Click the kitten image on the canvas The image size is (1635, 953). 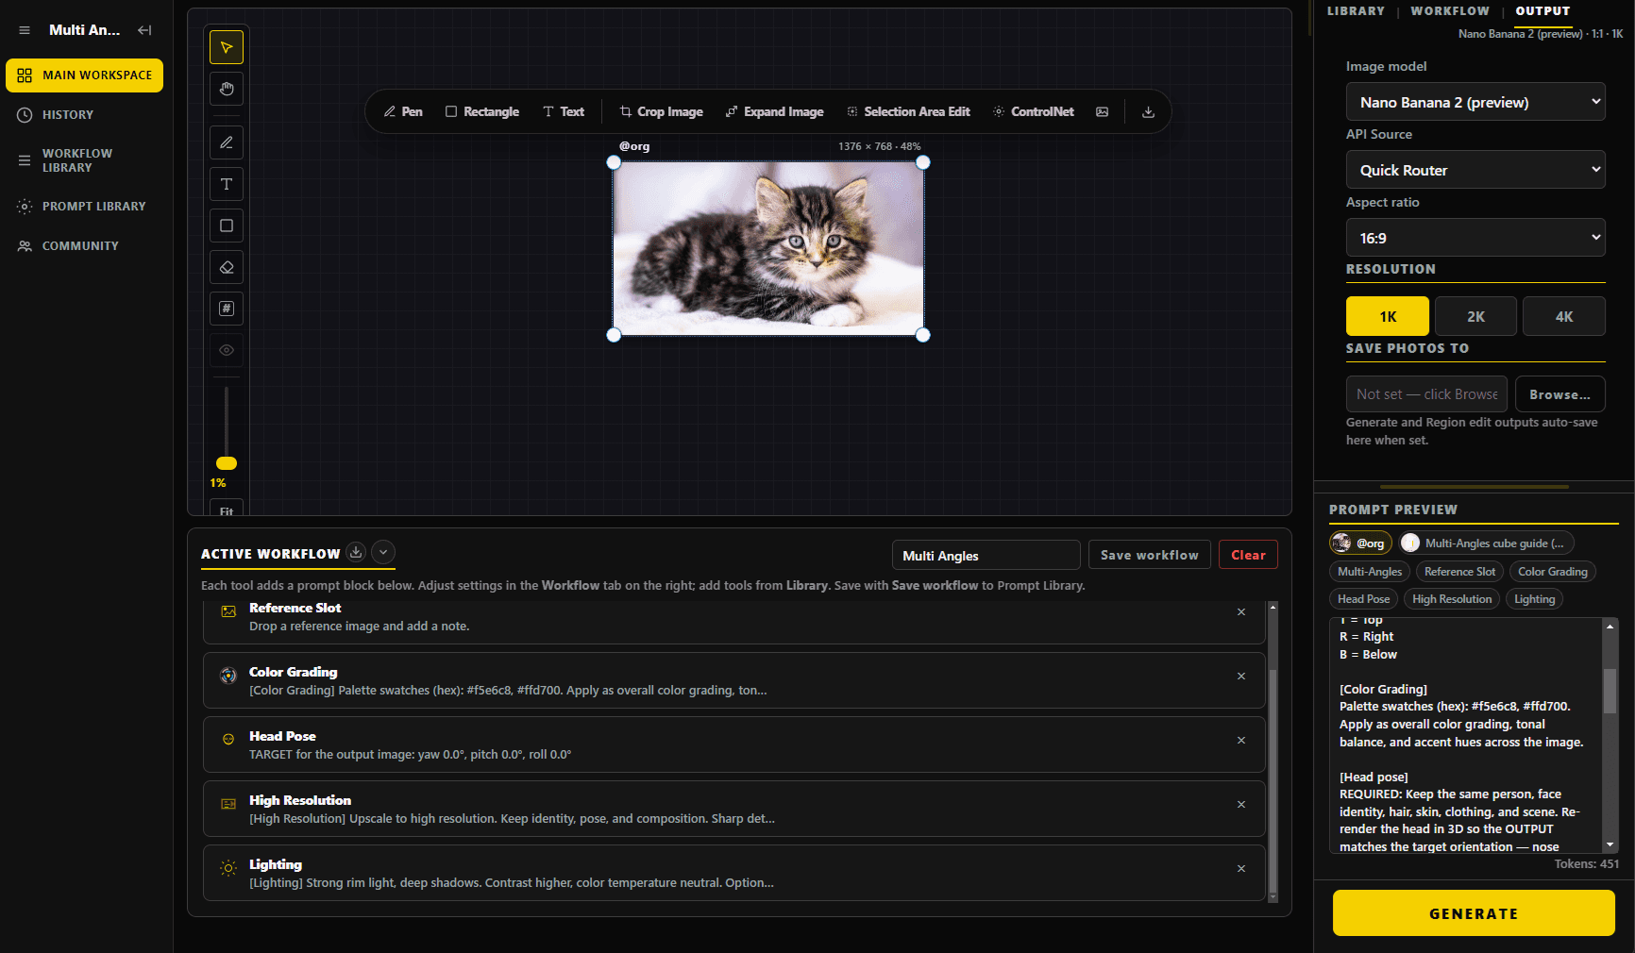pos(768,248)
